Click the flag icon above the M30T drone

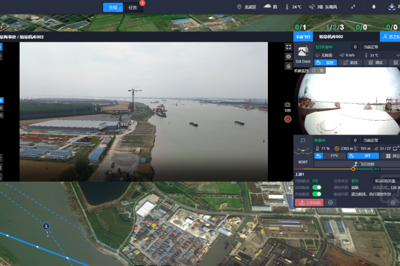pos(303,140)
